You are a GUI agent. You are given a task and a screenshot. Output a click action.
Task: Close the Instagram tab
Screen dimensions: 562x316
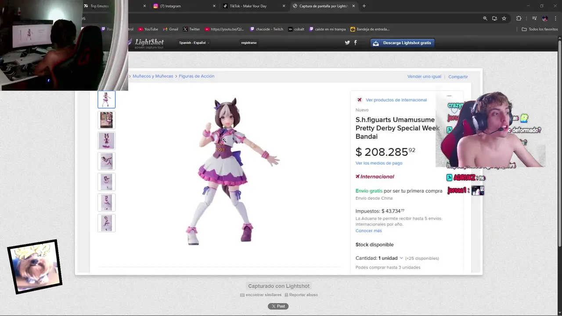point(214,6)
